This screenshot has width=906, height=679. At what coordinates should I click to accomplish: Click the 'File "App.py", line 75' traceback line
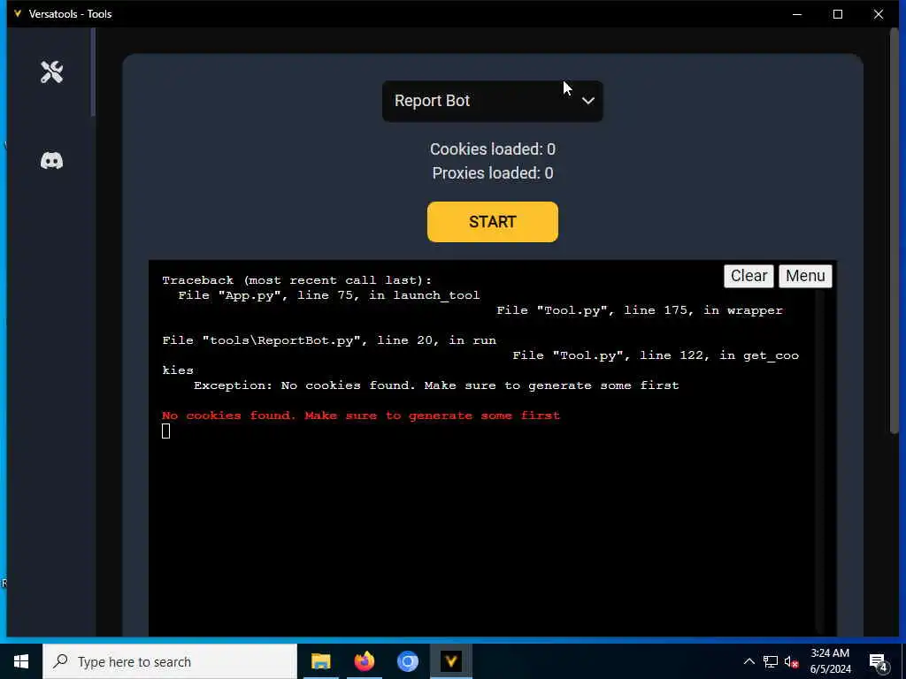pos(329,295)
